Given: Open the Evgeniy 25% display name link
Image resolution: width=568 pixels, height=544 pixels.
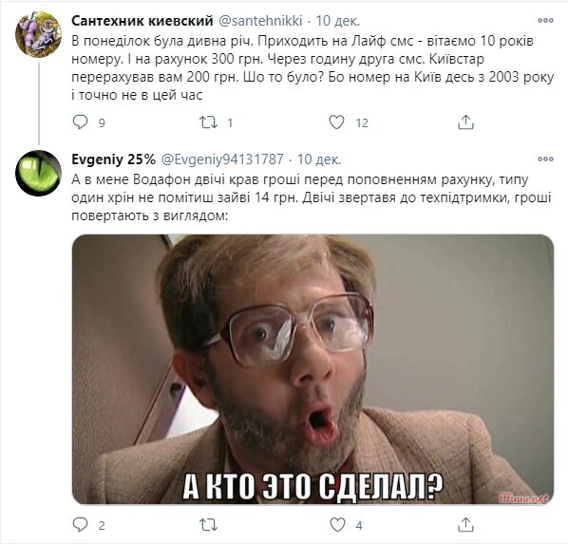Looking at the screenshot, I should point(113,159).
